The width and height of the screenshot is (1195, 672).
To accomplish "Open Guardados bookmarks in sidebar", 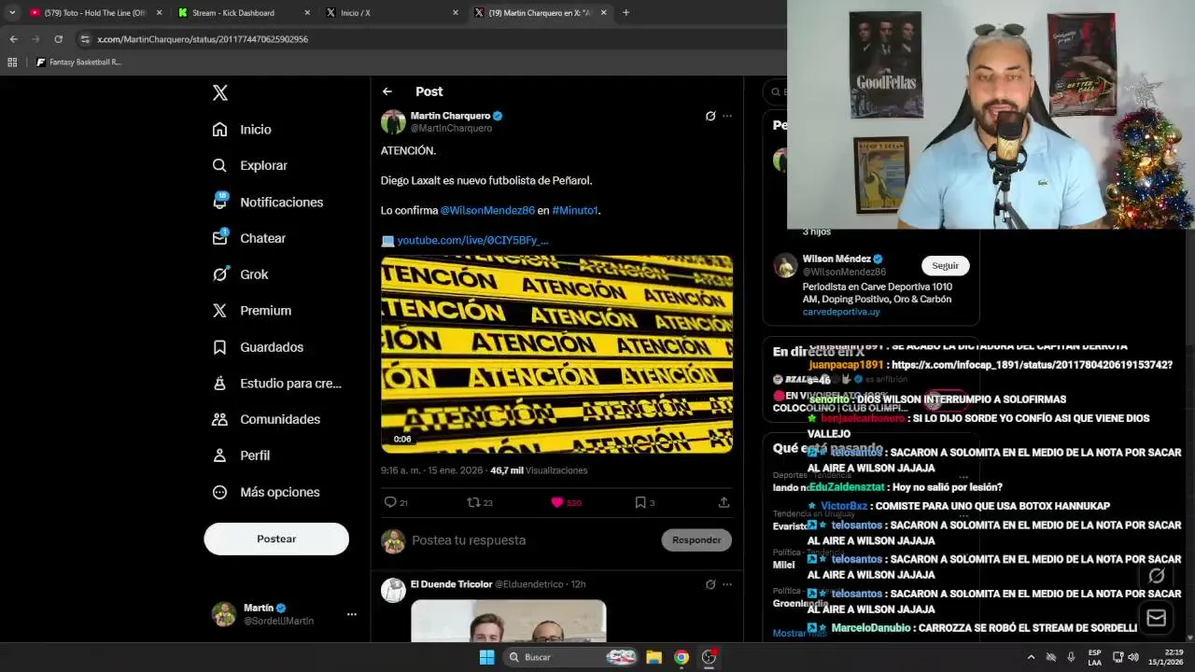I will [259, 347].
